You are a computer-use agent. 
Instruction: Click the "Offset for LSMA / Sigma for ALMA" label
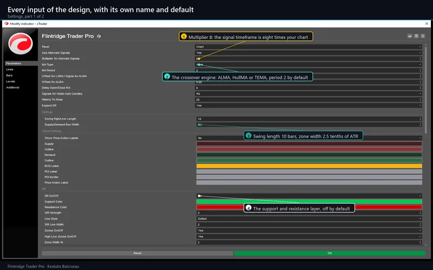point(64,76)
